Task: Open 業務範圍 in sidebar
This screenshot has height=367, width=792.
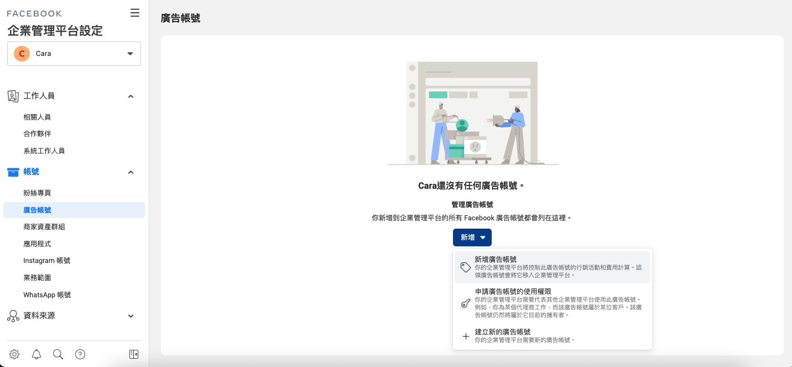Action: [37, 278]
